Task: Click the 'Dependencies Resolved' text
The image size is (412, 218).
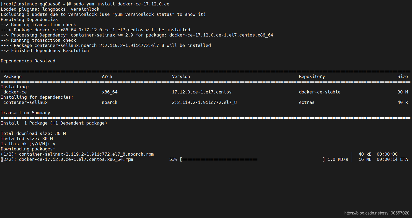Action: tap(28, 61)
